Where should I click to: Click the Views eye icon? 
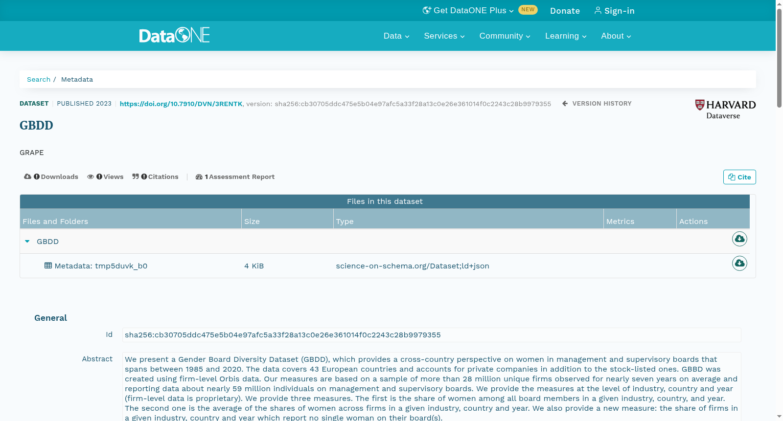tap(91, 177)
